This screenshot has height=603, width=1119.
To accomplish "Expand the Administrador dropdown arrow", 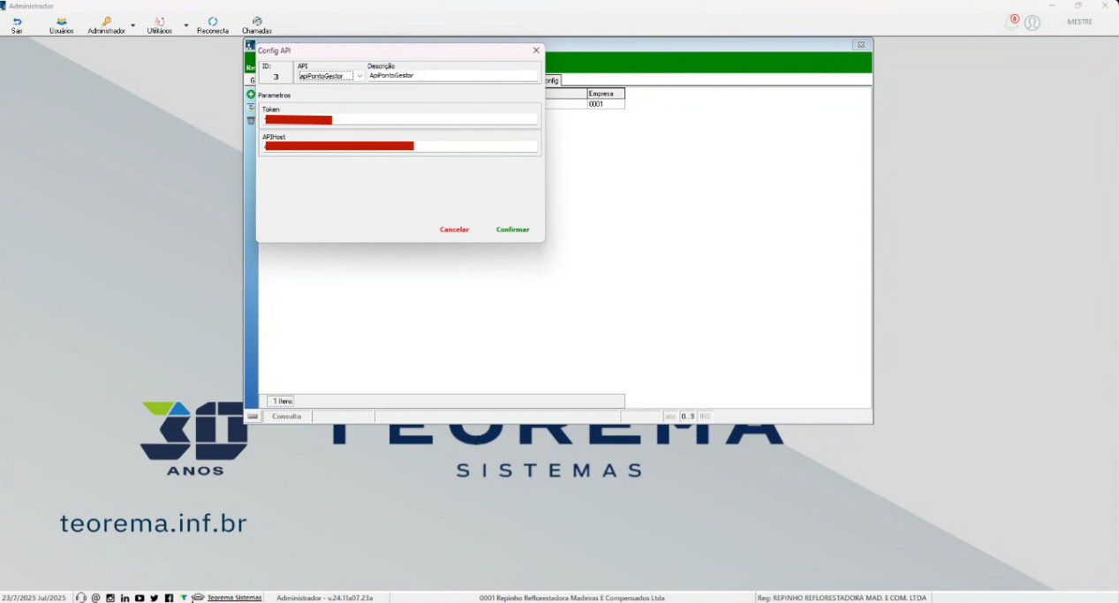I will (133, 26).
